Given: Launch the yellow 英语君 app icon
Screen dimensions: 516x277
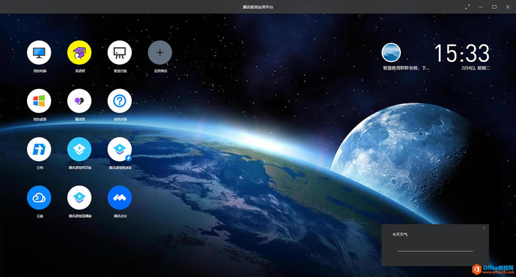Looking at the screenshot, I should [80, 52].
